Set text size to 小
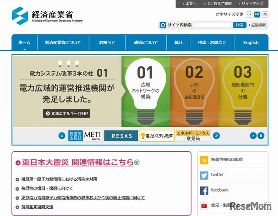278x216 pixels. point(249,14)
